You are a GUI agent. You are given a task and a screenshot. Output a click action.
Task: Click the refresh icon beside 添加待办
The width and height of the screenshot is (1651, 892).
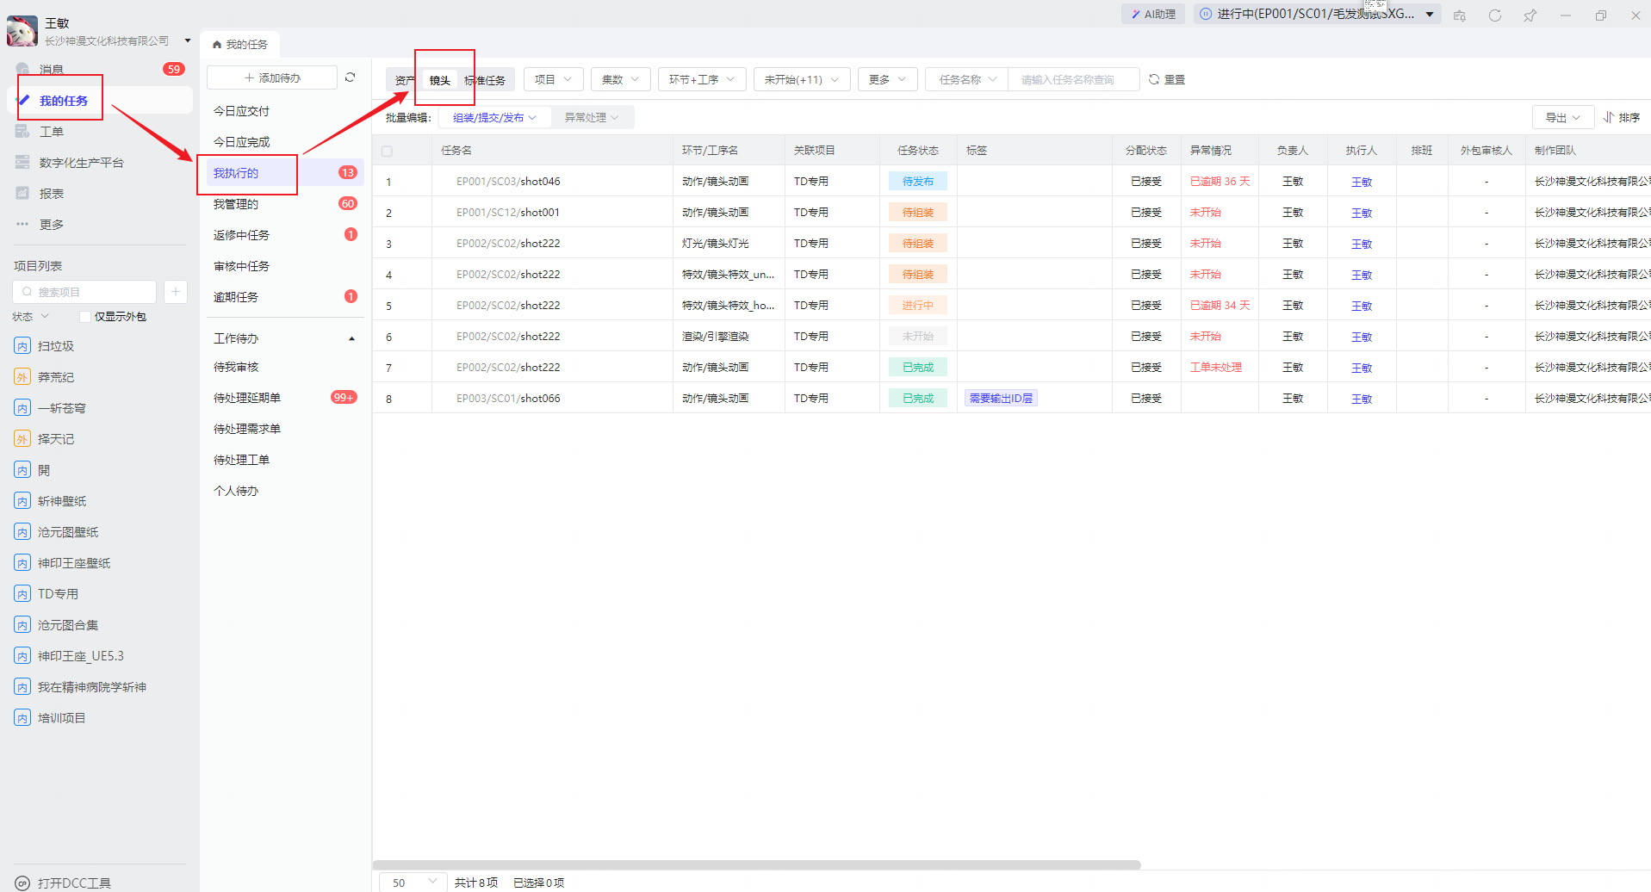point(350,77)
